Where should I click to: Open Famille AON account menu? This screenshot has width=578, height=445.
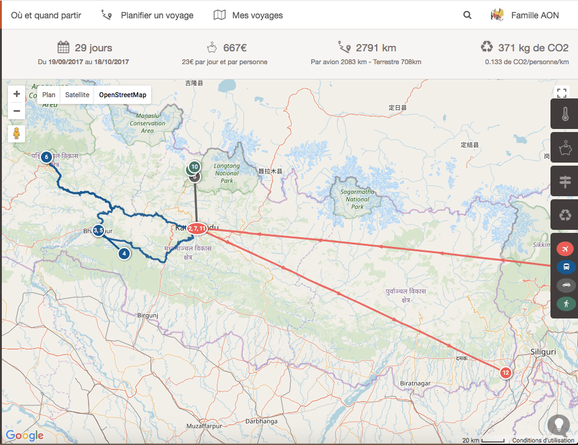(525, 15)
